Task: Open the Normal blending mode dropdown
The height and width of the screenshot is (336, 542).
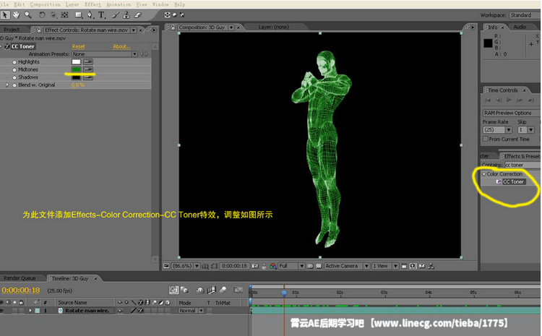Action: click(192, 311)
